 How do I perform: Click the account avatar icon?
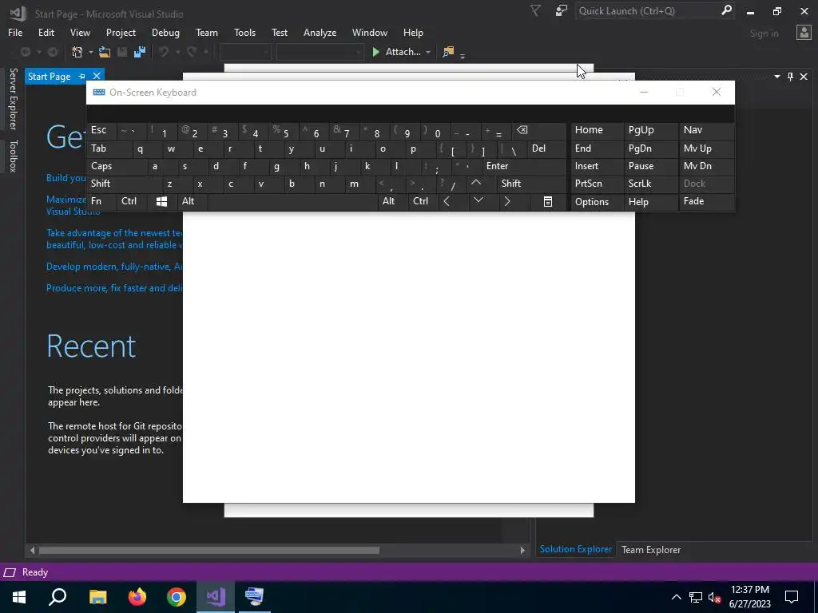(804, 33)
